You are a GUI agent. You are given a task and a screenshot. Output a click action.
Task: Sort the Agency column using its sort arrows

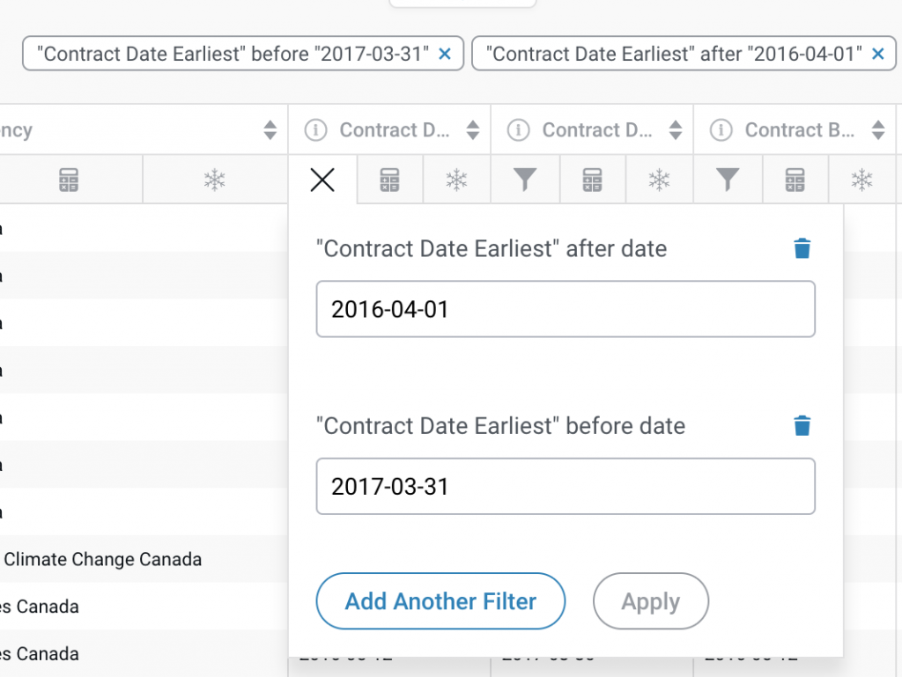[x=270, y=129]
